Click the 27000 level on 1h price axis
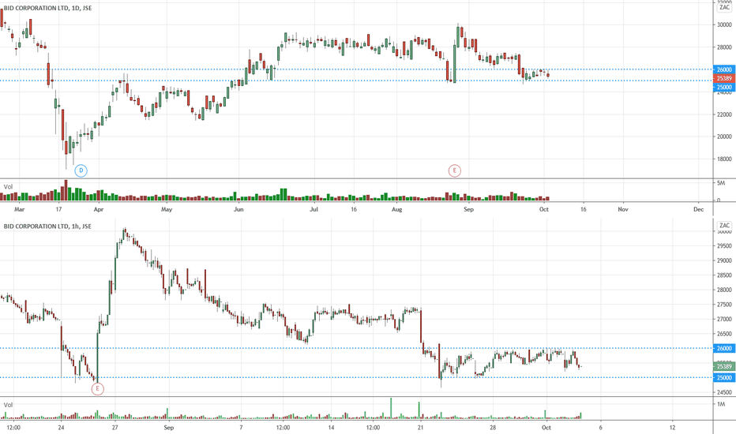 [x=724, y=319]
